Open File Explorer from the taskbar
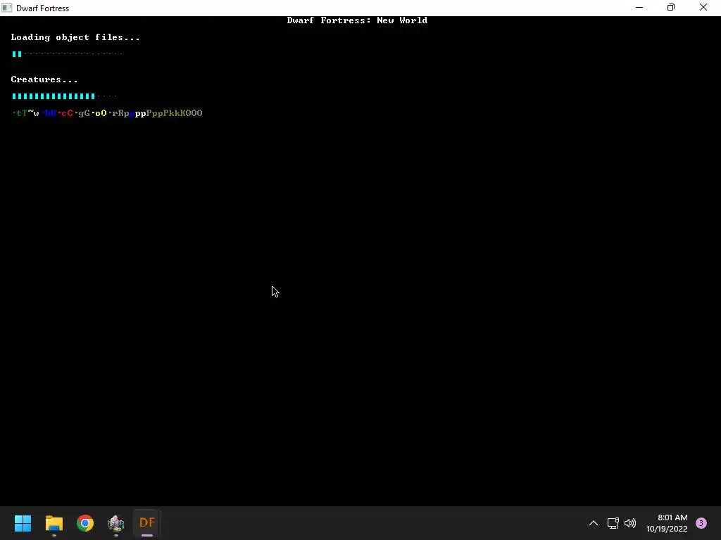The width and height of the screenshot is (721, 540). point(54,523)
